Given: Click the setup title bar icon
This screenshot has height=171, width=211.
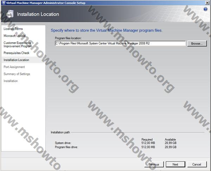Looking at the screenshot, I should (x=4, y=3).
